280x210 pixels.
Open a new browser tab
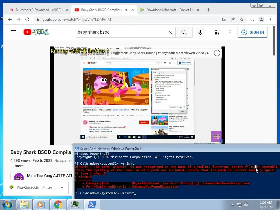coord(208,10)
